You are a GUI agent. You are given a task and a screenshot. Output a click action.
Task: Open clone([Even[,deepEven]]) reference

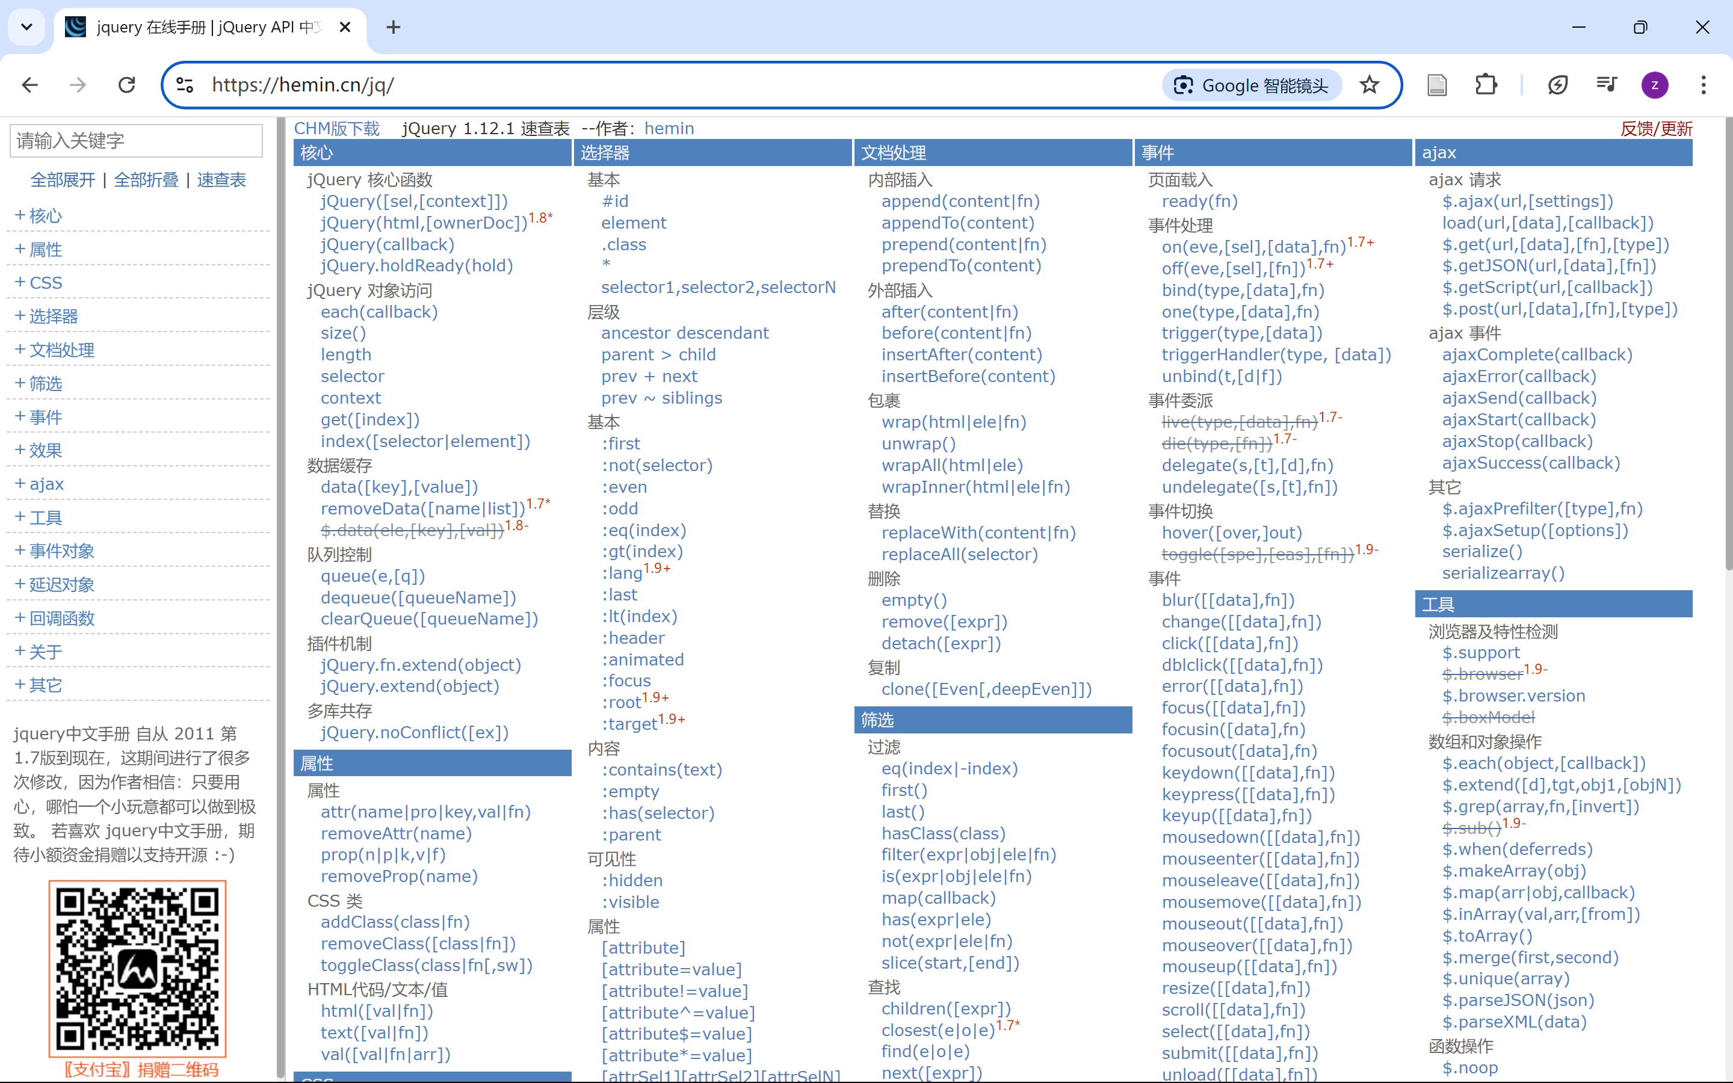(x=987, y=689)
